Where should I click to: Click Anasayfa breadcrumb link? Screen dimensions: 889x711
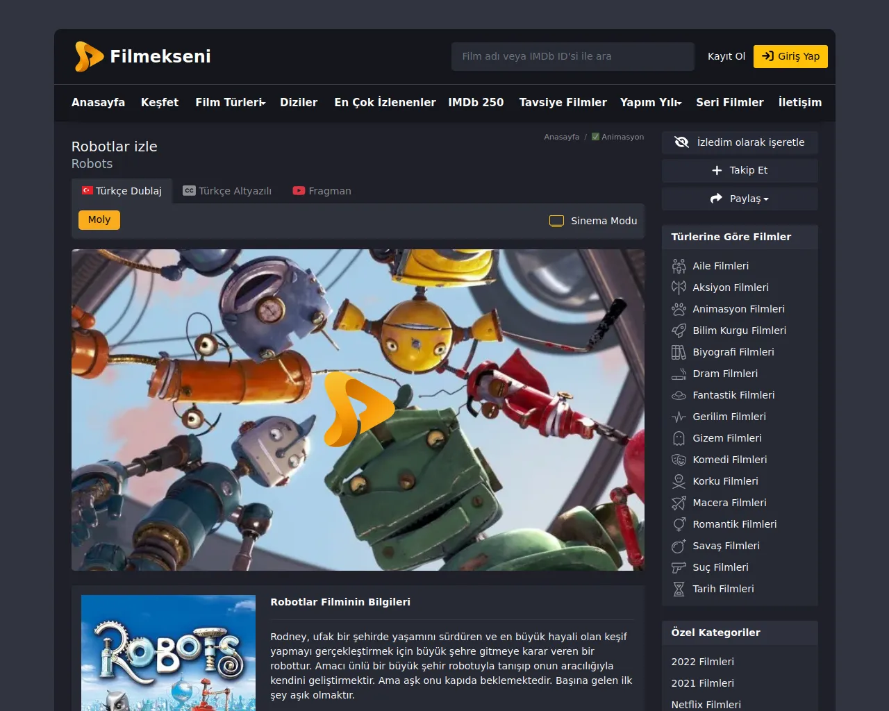(562, 137)
